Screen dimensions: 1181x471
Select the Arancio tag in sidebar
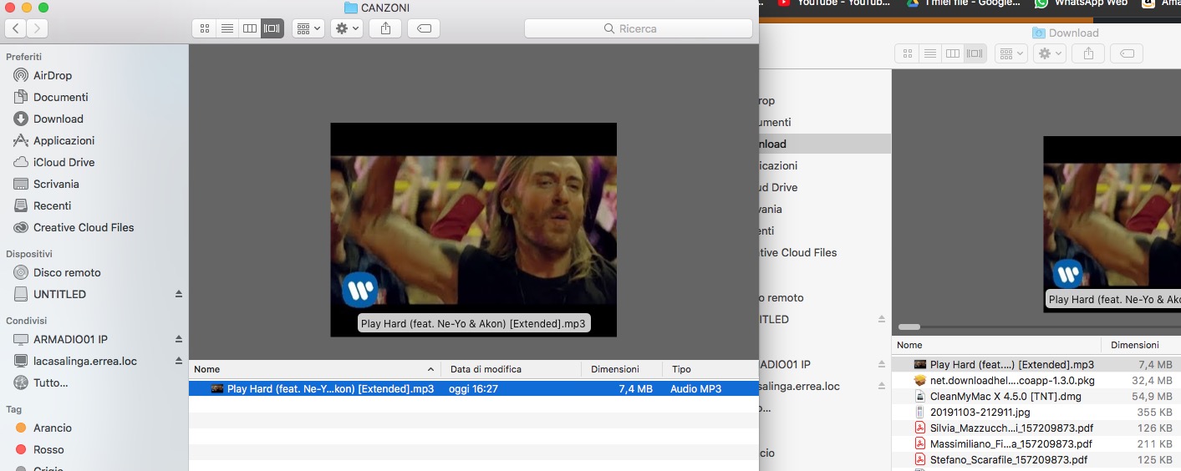point(52,428)
